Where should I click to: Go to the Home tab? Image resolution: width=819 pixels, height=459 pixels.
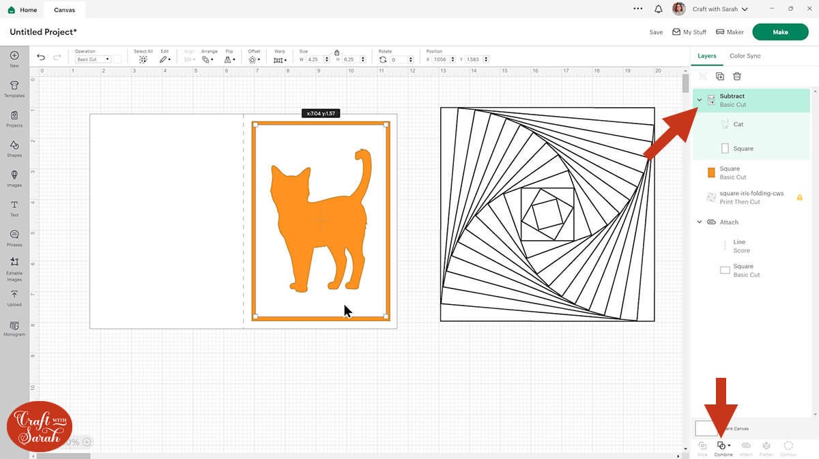click(x=23, y=10)
